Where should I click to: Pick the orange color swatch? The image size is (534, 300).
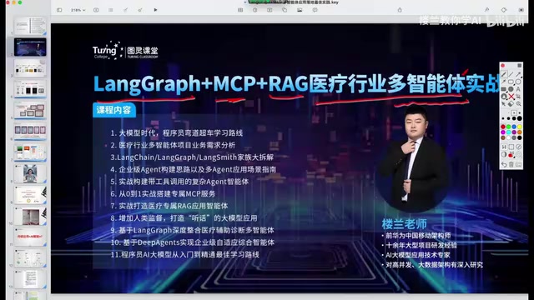(520, 132)
